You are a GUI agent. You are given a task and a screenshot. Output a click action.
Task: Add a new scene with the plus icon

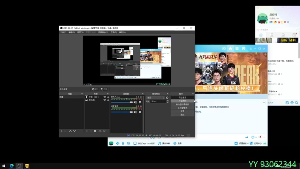click(x=61, y=131)
